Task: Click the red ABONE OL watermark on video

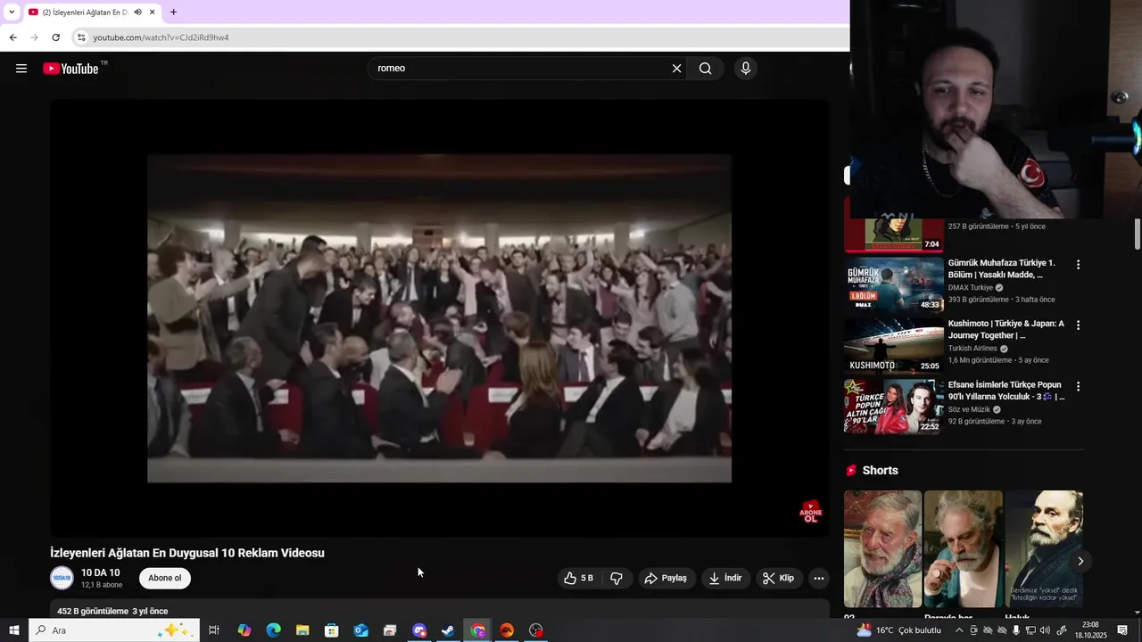Action: click(x=810, y=512)
